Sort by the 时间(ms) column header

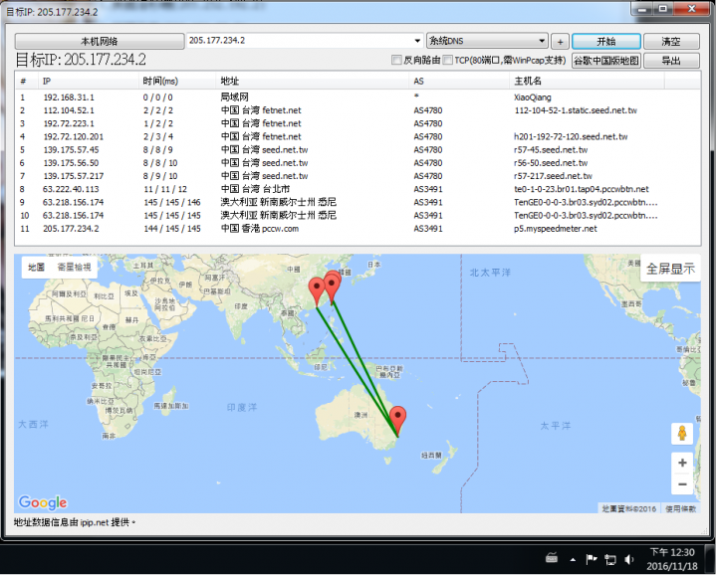coord(177,81)
